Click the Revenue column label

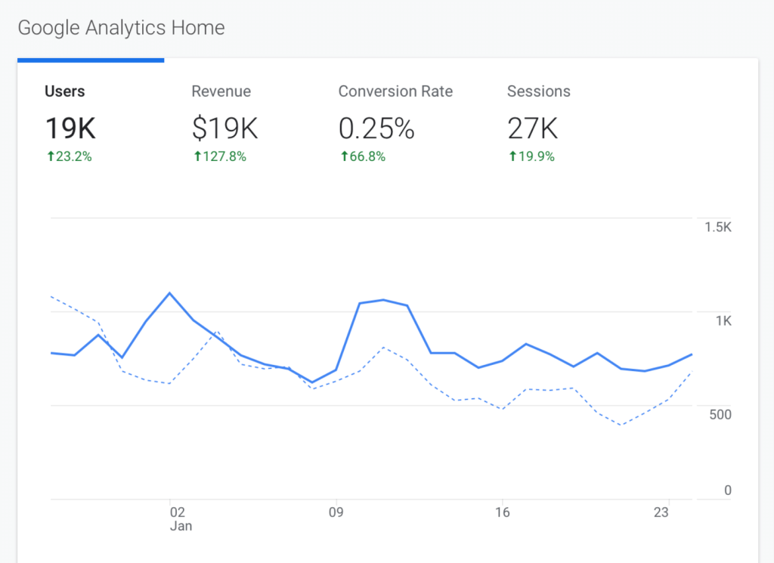(x=221, y=91)
